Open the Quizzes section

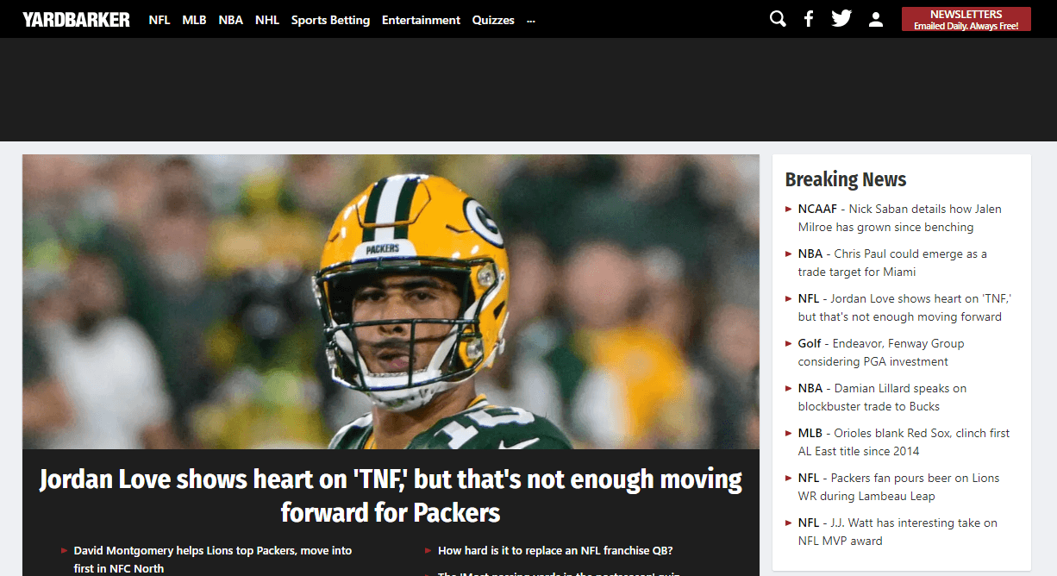(493, 20)
